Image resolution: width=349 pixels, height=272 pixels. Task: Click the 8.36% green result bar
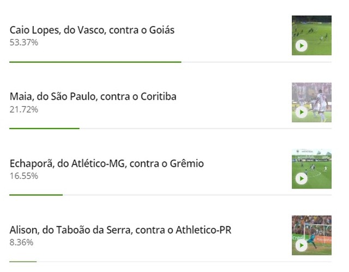click(x=23, y=262)
